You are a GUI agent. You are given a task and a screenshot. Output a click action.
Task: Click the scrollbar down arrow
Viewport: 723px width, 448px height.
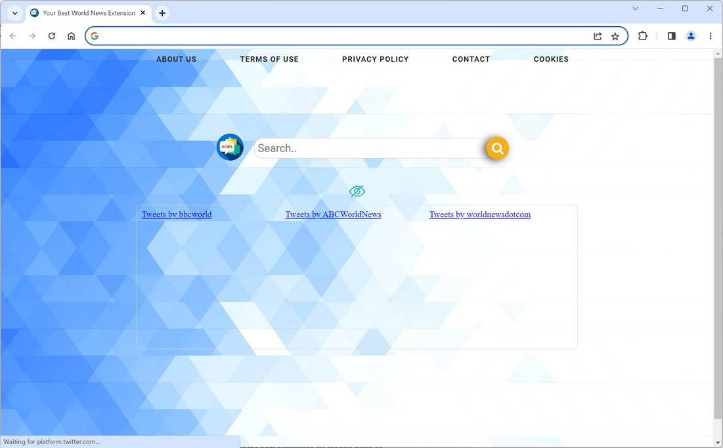tap(718, 443)
